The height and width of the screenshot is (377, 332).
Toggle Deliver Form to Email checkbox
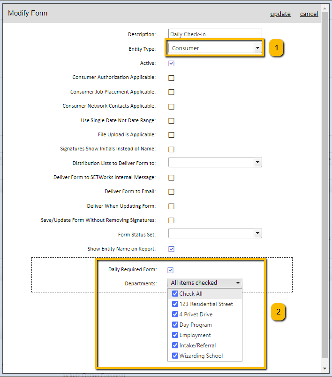171,192
